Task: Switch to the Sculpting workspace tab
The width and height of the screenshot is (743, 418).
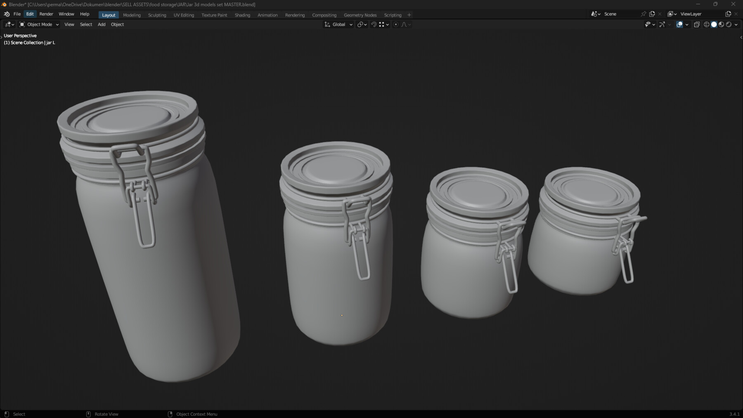Action: (157, 15)
